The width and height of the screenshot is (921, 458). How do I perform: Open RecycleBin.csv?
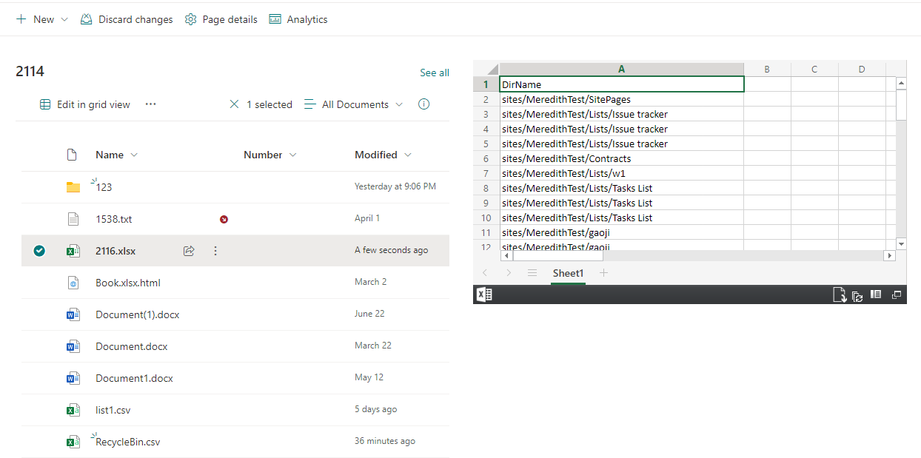127,442
